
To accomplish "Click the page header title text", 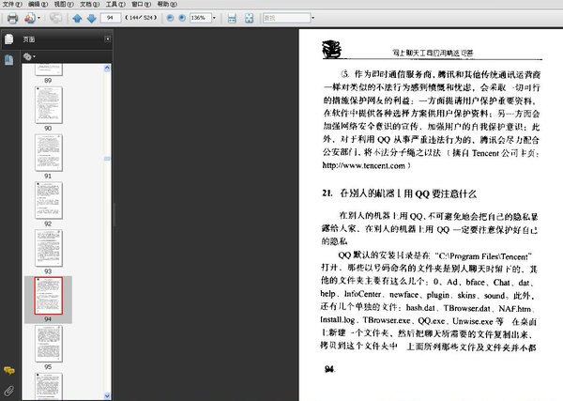I will pyautogui.click(x=433, y=53).
